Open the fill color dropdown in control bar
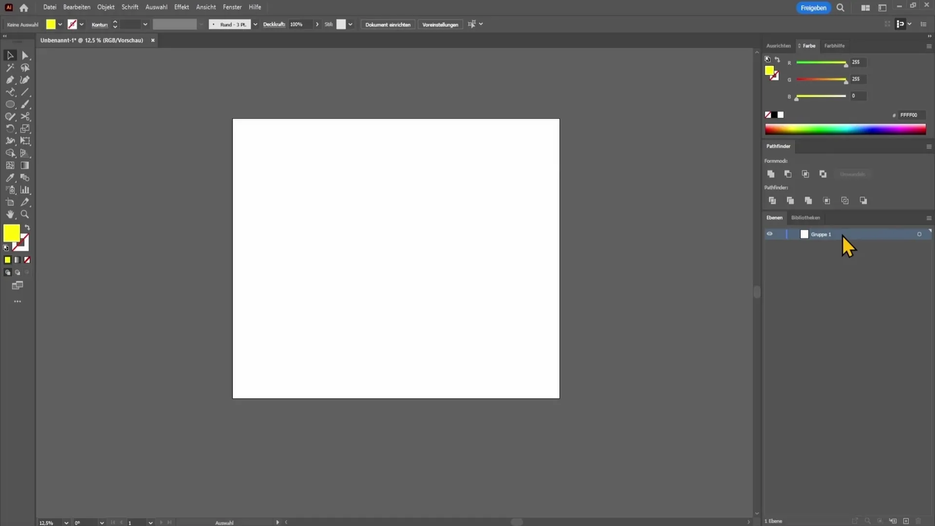Image resolution: width=935 pixels, height=526 pixels. [60, 24]
